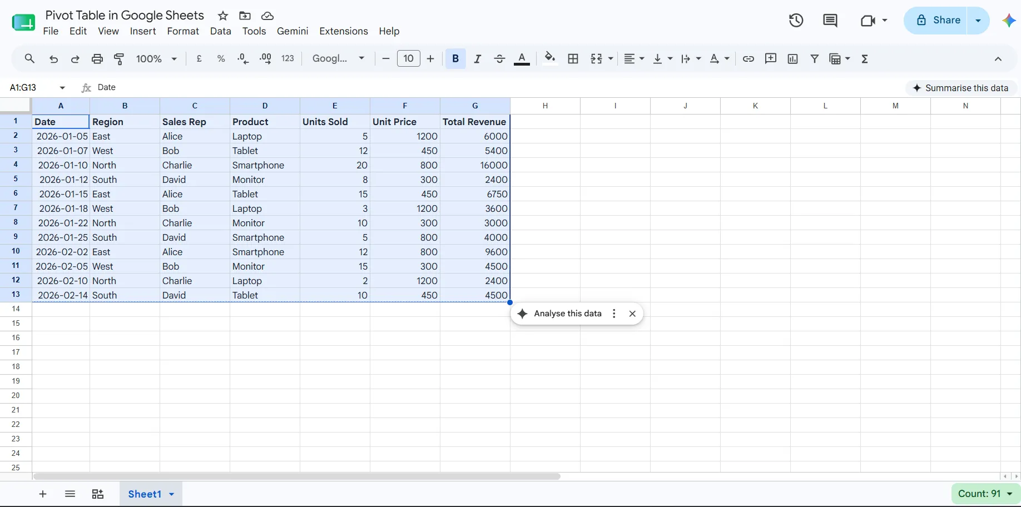Open Sheet1 tab options arrow
The height and width of the screenshot is (507, 1021).
(x=171, y=494)
